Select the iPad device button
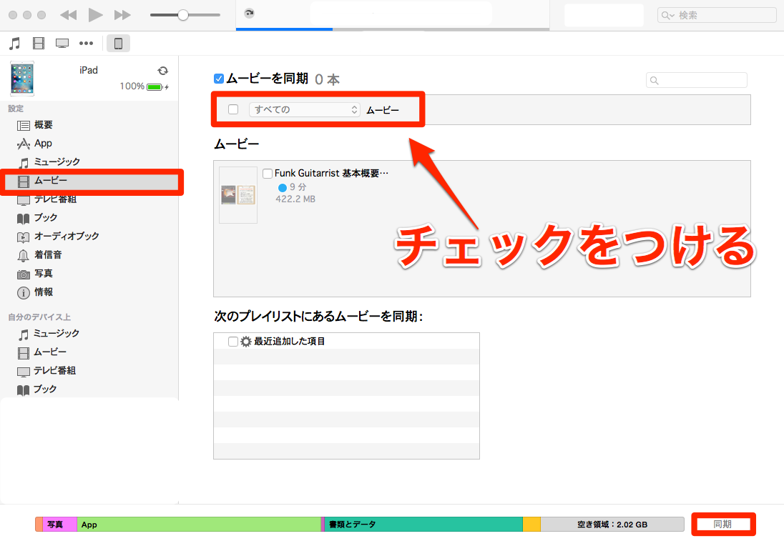 click(x=119, y=44)
